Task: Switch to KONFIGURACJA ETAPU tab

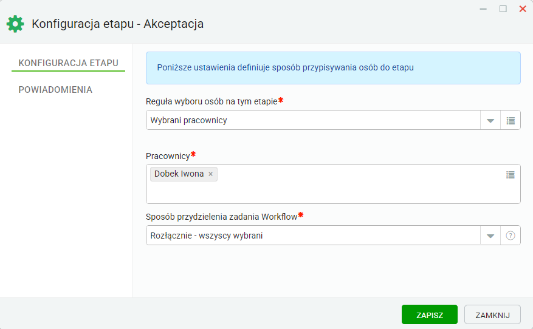Action: (x=68, y=63)
